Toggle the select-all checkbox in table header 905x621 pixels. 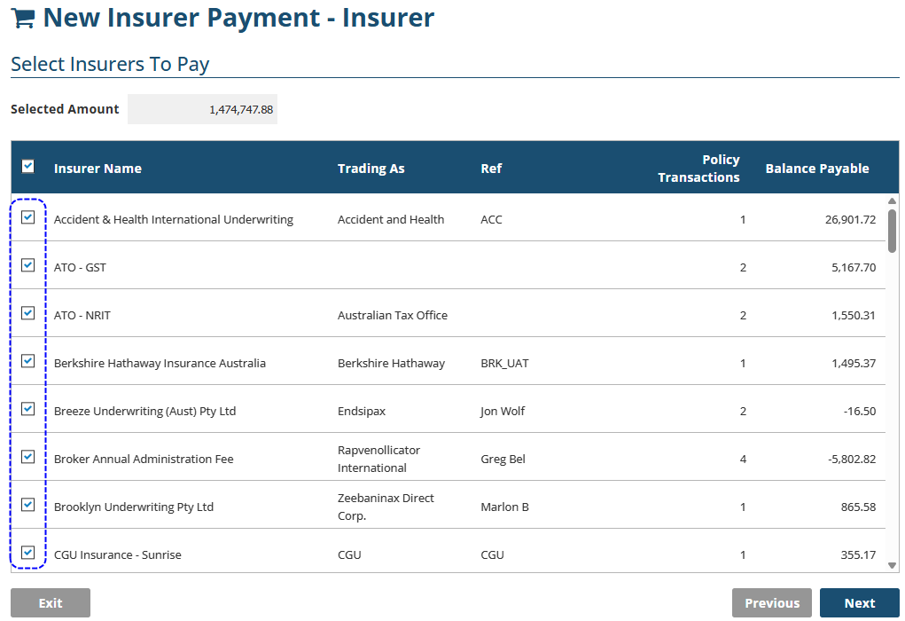point(28,166)
